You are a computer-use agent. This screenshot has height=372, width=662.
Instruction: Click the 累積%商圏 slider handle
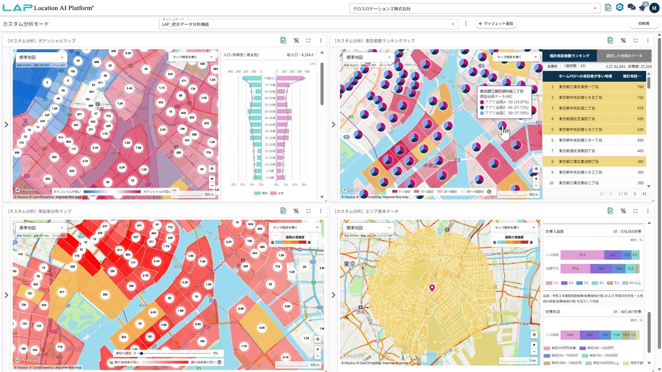tap(141, 354)
